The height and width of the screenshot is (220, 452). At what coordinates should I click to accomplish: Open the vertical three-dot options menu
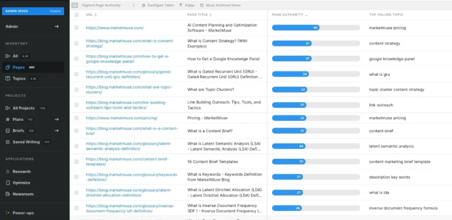pos(133,5)
